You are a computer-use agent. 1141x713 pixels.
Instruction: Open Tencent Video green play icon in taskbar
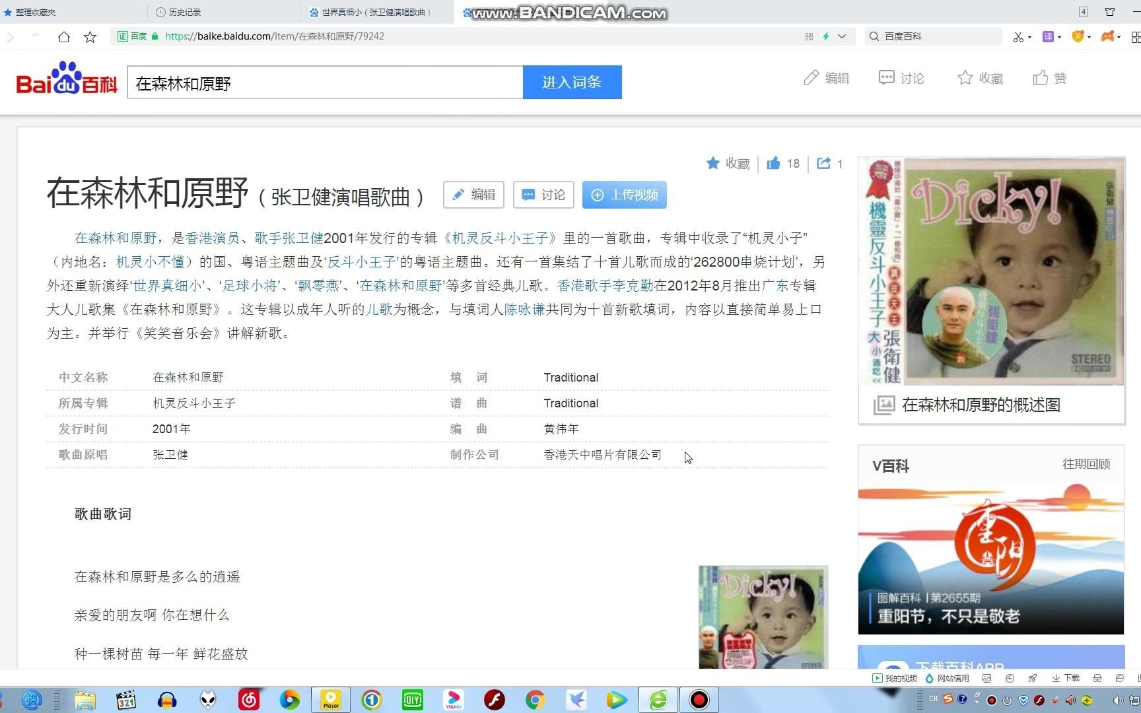pos(617,700)
